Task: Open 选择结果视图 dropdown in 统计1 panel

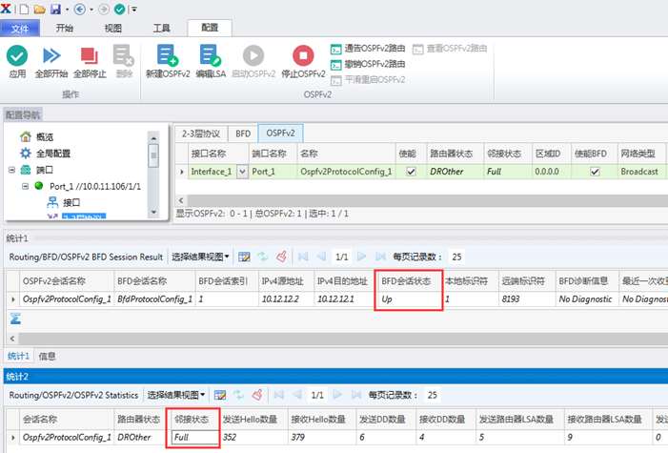Action: coord(200,257)
